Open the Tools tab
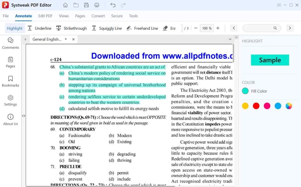Screen dimensions: 301x187 pyautogui.click(x=133, y=16)
